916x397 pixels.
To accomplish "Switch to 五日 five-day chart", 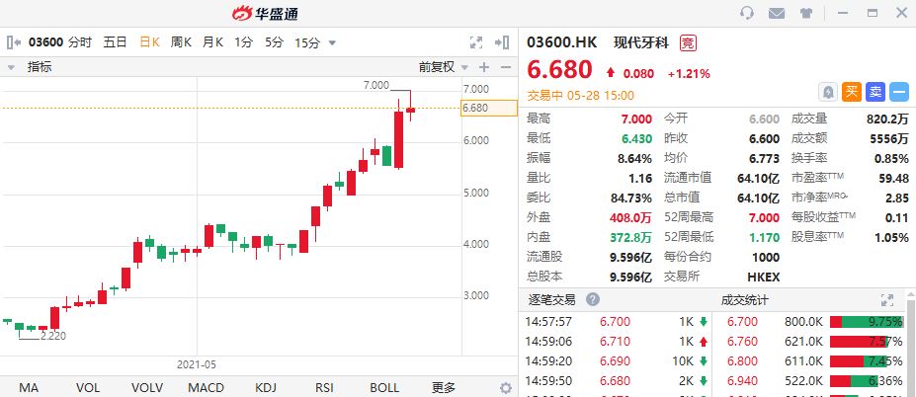I will (x=115, y=42).
